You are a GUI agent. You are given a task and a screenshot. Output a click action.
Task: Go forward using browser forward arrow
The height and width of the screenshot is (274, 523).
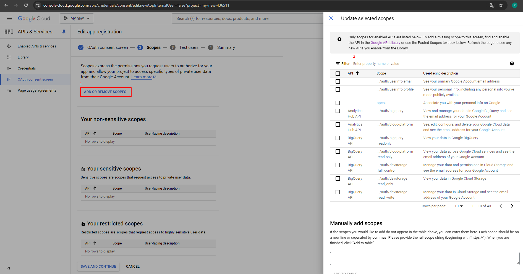pos(16,5)
